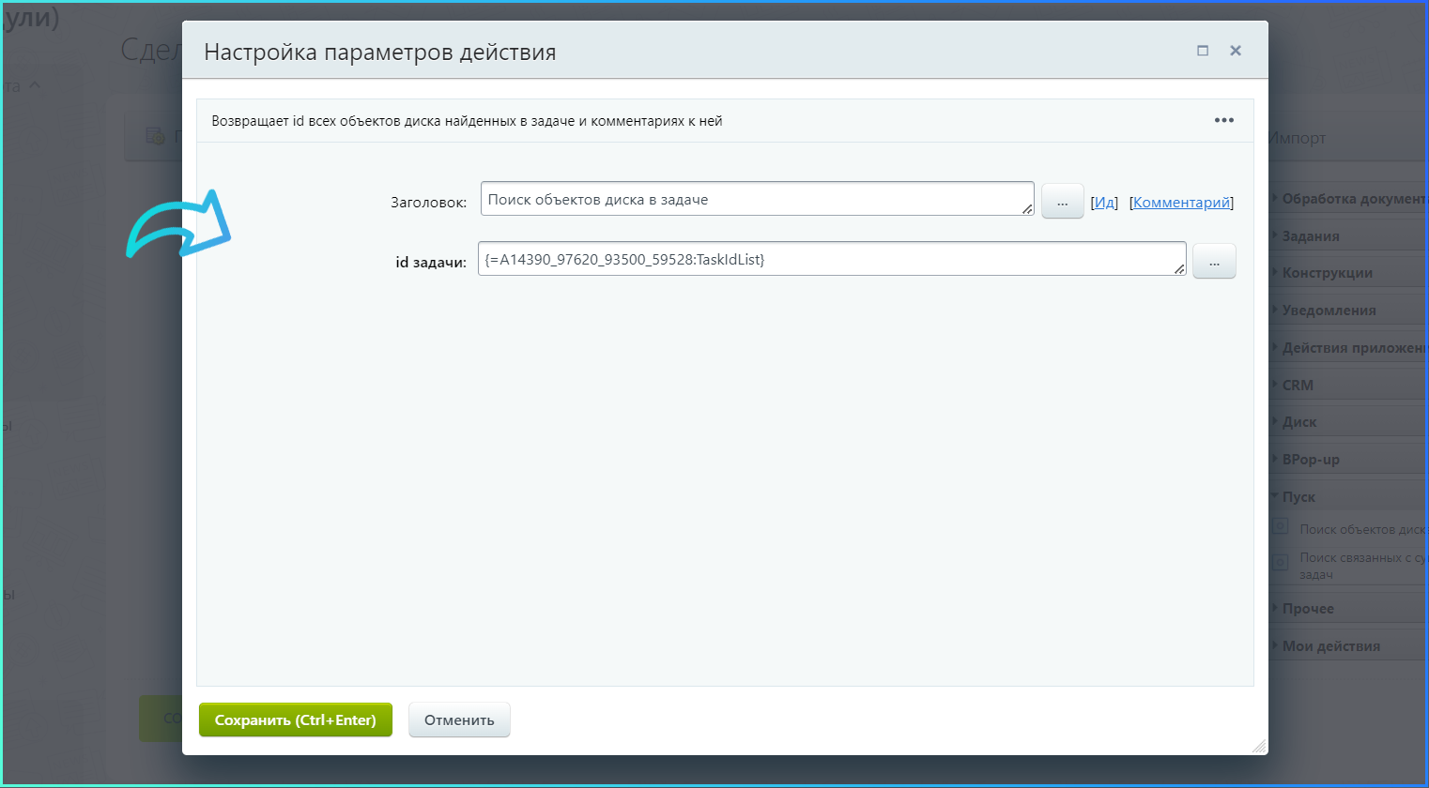The width and height of the screenshot is (1429, 788).
Task: Click the ellipsis button next to Заголовок field
Action: (1062, 202)
